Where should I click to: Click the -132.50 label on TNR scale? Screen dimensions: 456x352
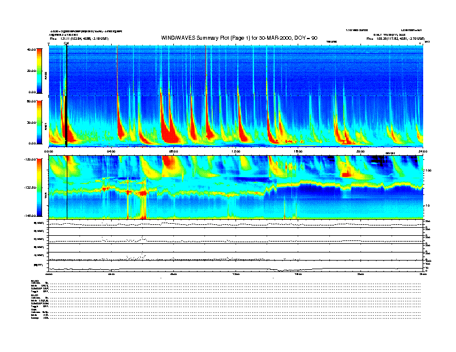coord(31,188)
